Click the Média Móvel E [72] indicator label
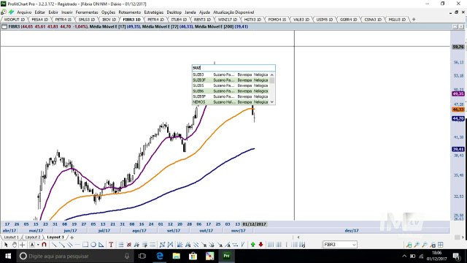Viewport: 467px width, 263px height. (161, 26)
